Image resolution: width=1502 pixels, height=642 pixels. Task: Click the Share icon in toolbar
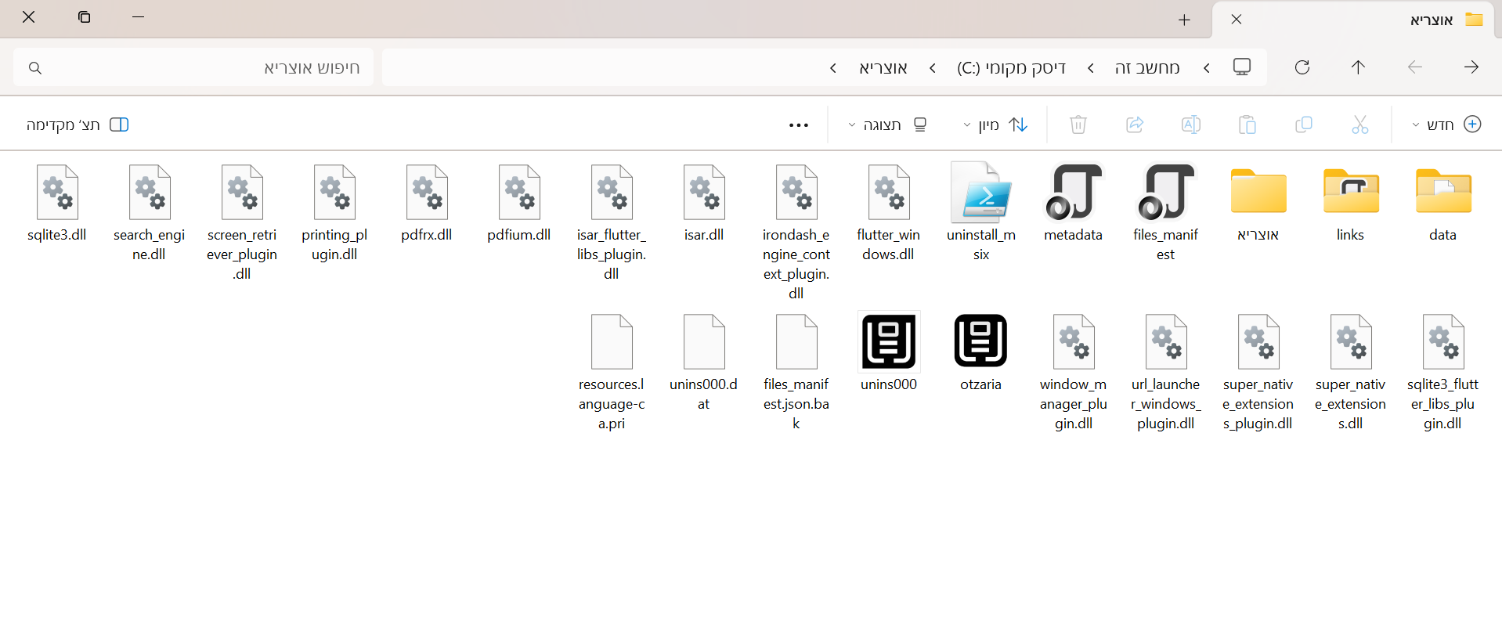point(1134,124)
